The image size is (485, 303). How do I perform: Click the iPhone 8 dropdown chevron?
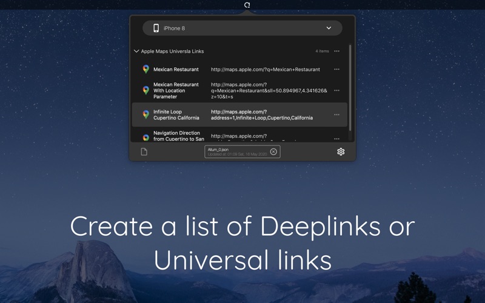point(329,28)
